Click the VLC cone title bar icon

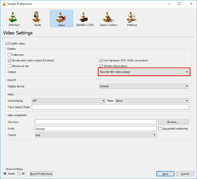4,4
